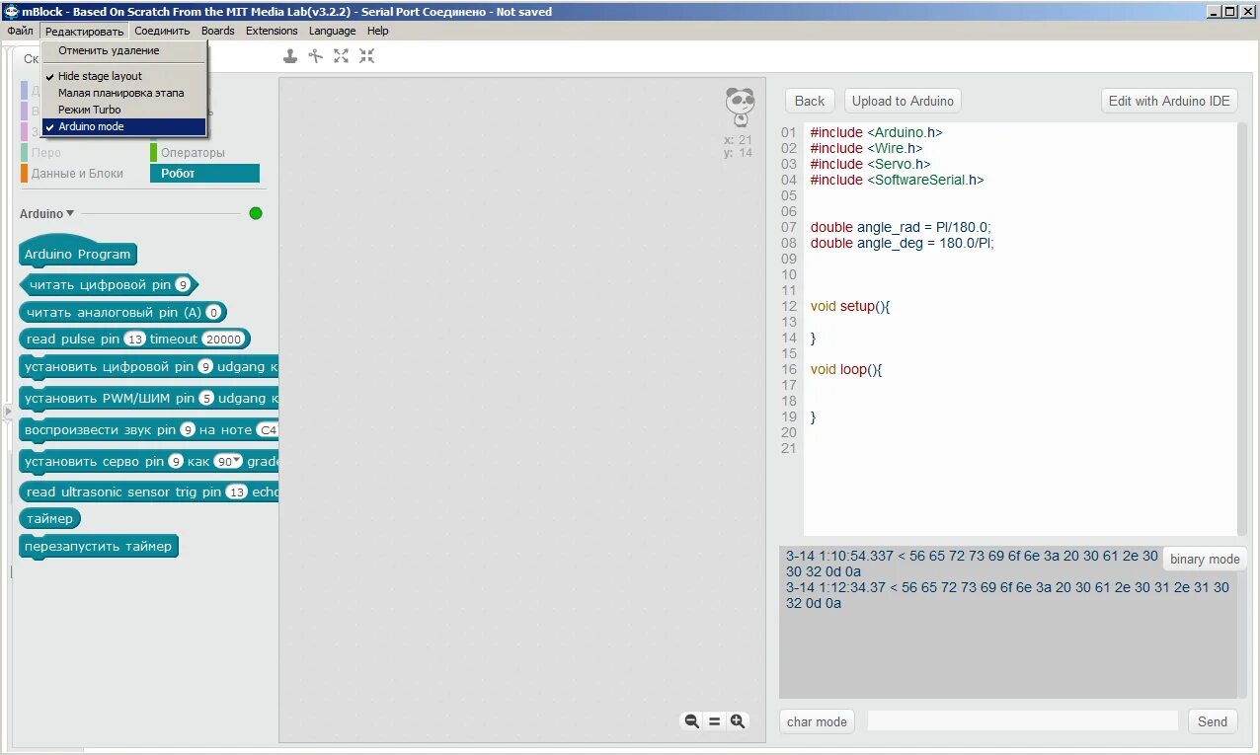
Task: Click the orange Данные и Блоки color swatch
Action: pyautogui.click(x=24, y=174)
